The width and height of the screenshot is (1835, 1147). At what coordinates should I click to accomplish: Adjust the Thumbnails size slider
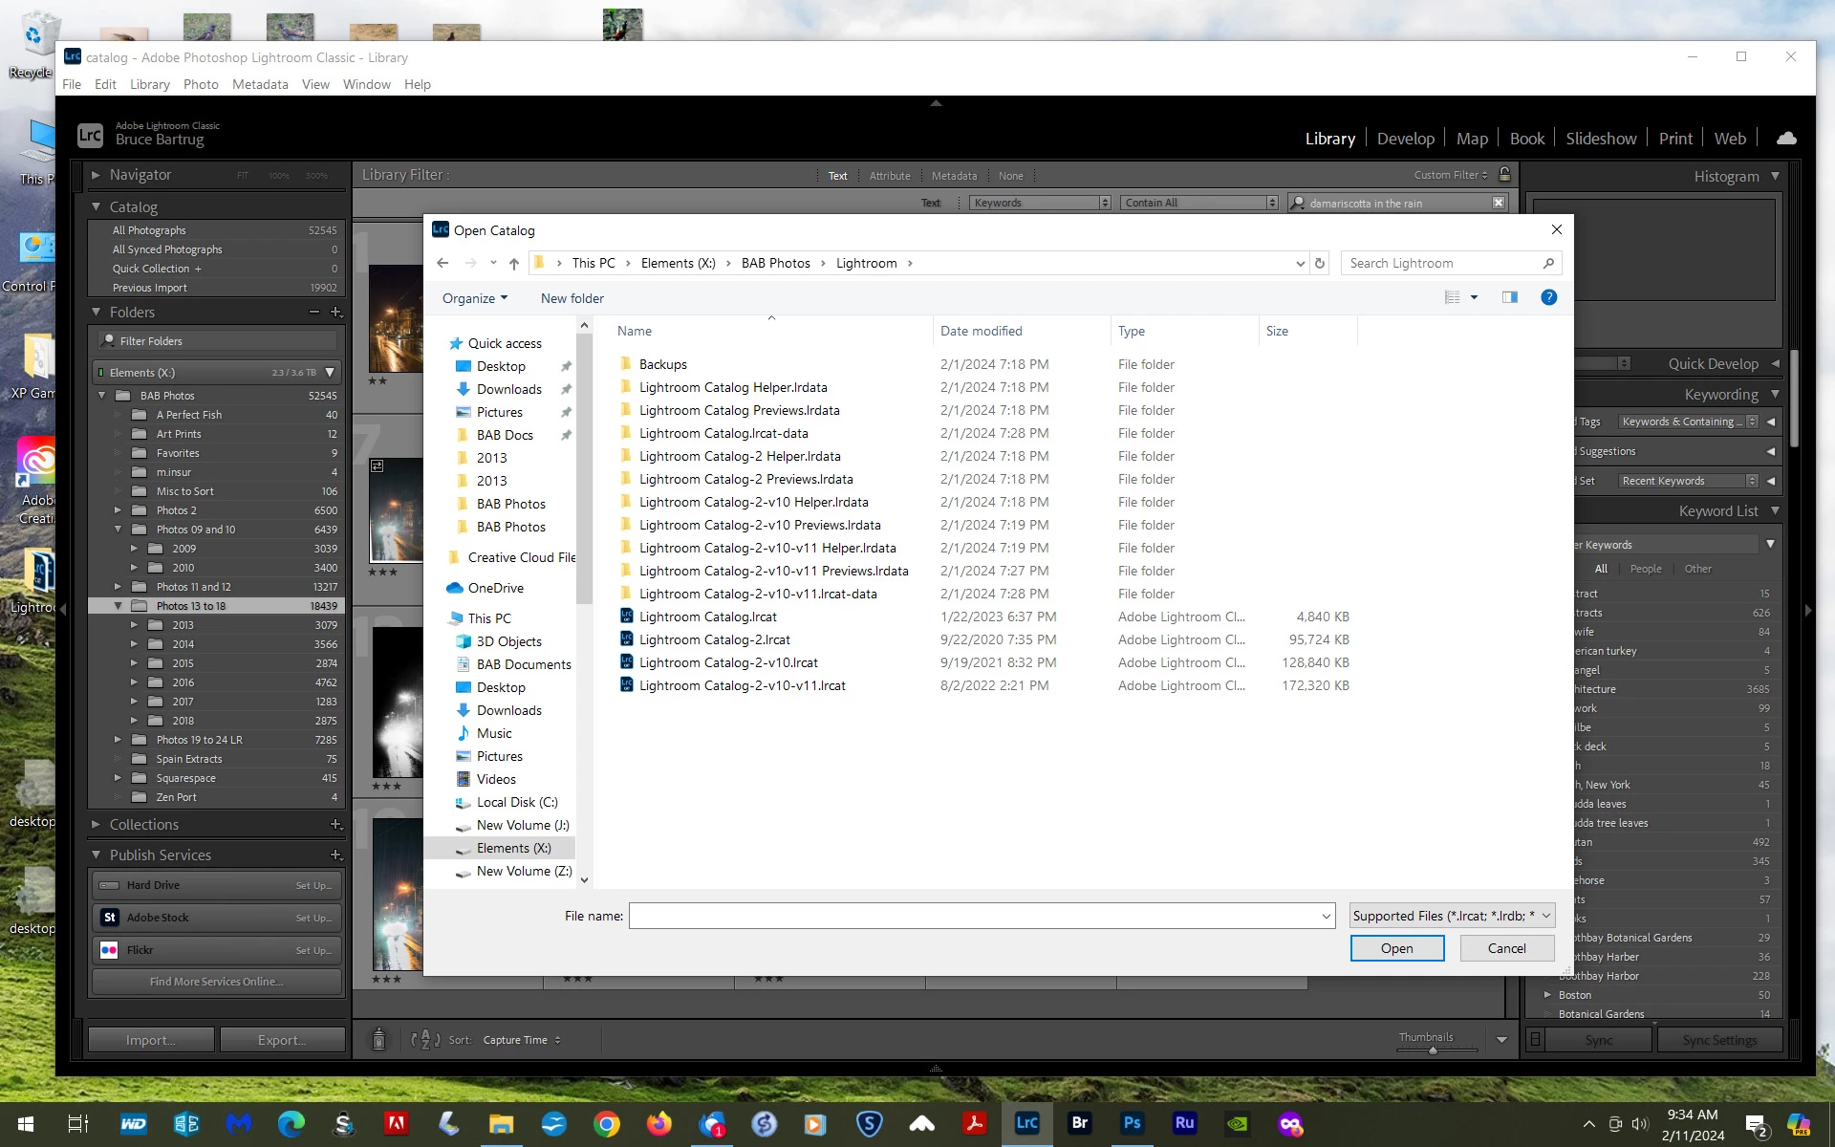1432,1050
